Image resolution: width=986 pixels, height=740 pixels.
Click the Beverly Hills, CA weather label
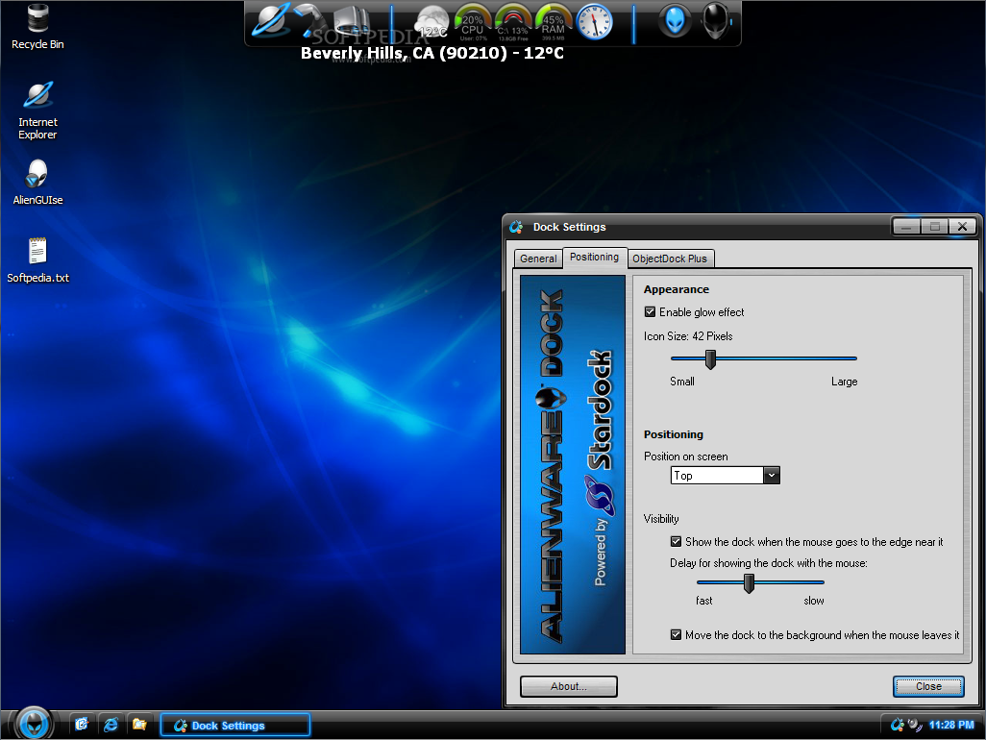click(x=432, y=53)
